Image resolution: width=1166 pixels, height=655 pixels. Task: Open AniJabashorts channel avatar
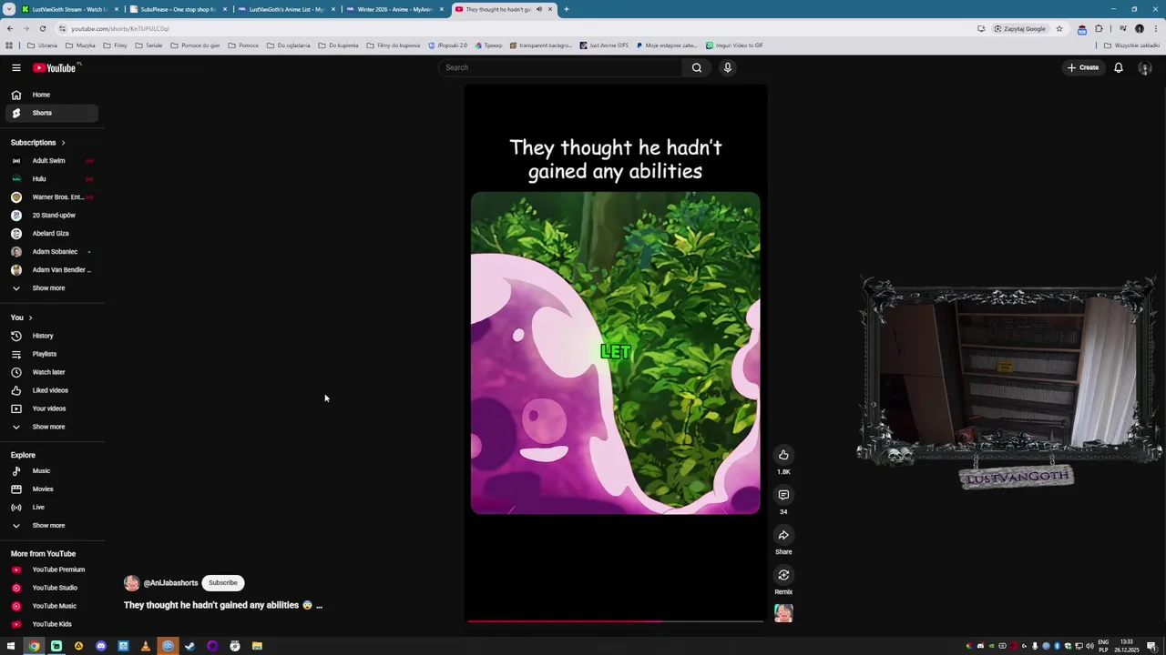[x=132, y=583]
